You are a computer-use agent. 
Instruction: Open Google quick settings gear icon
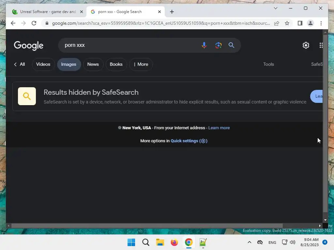click(x=306, y=45)
